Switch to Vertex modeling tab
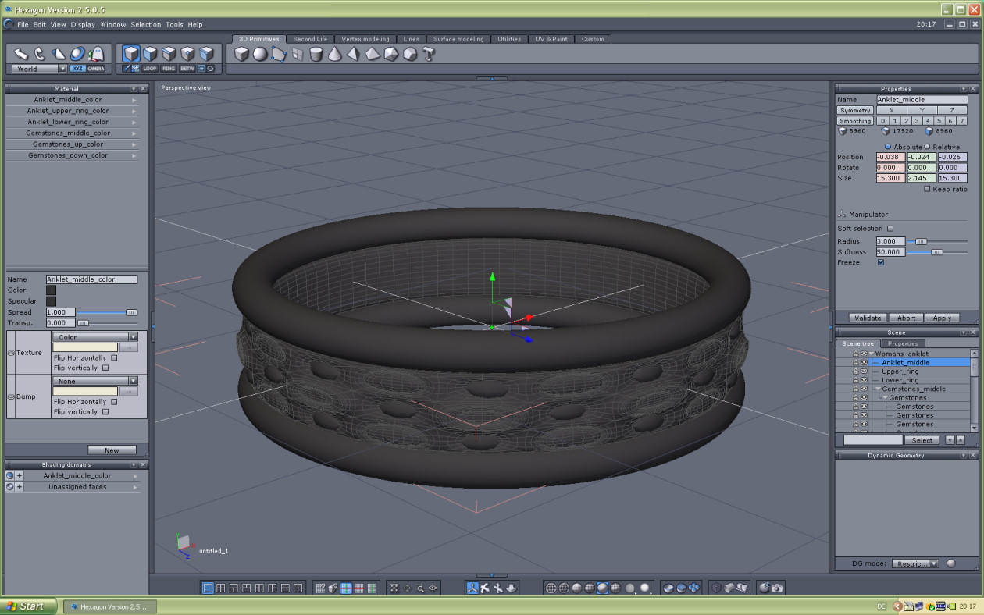This screenshot has height=615, width=984. (x=365, y=39)
